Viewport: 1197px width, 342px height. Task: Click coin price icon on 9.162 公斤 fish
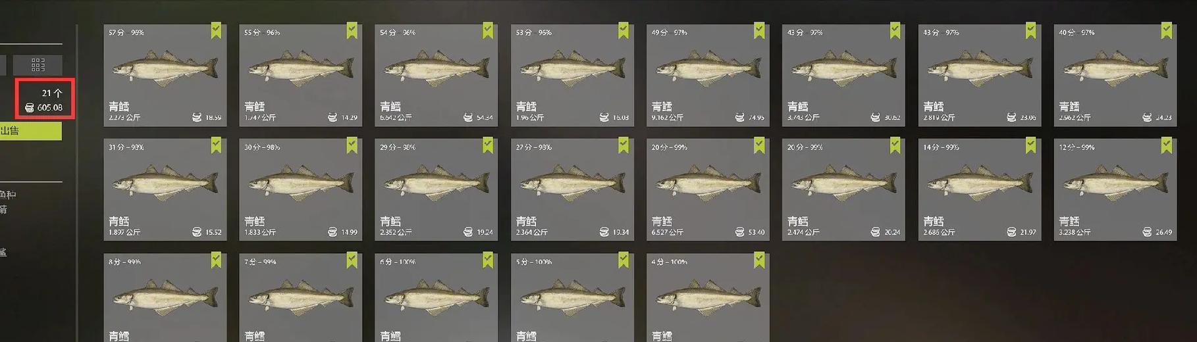click(739, 117)
